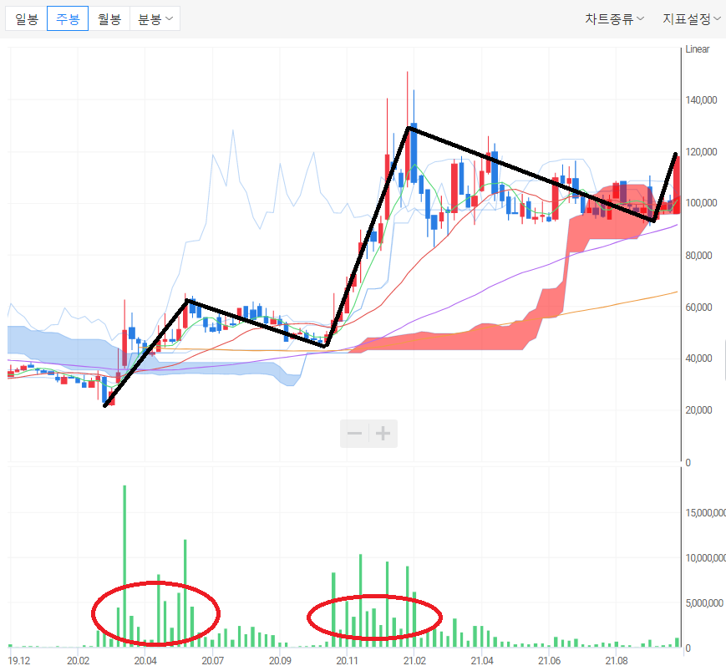Select the 주봉 weekly chart tab
This screenshot has height=671, width=726.
pos(68,19)
